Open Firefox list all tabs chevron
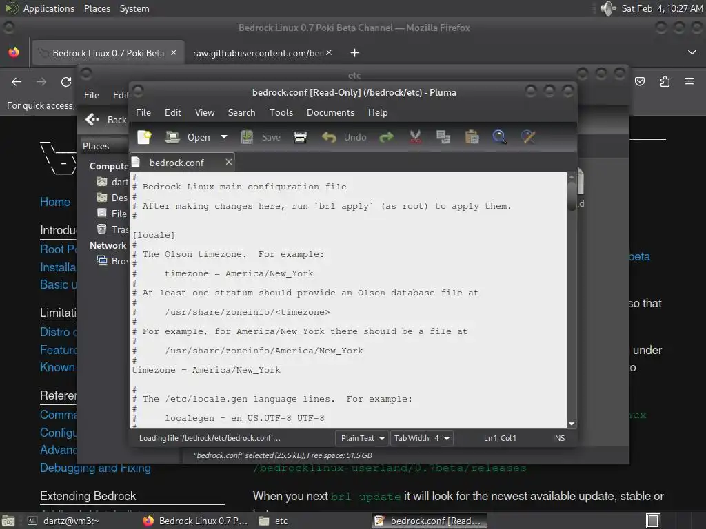 click(692, 52)
